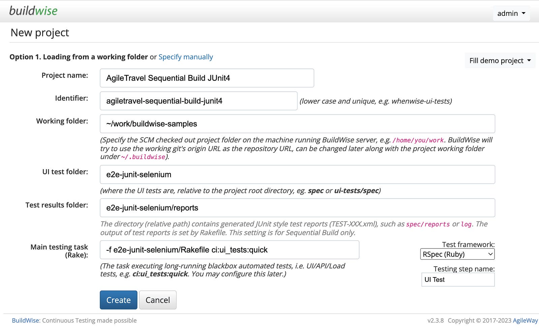Click the 'Identifier:' label
This screenshot has width=539, height=328.
click(71, 98)
